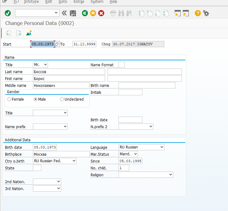Click the Name Format field
The height and width of the screenshot is (211, 228).
(122, 65)
